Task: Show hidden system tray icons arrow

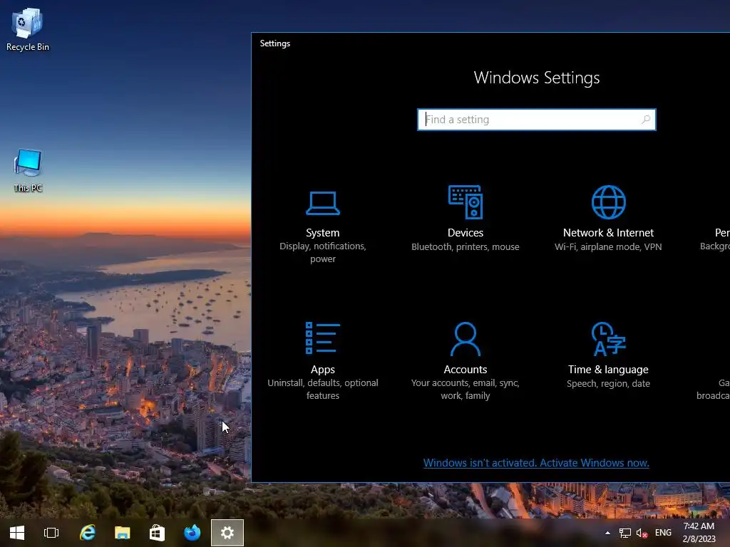Action: pos(607,533)
